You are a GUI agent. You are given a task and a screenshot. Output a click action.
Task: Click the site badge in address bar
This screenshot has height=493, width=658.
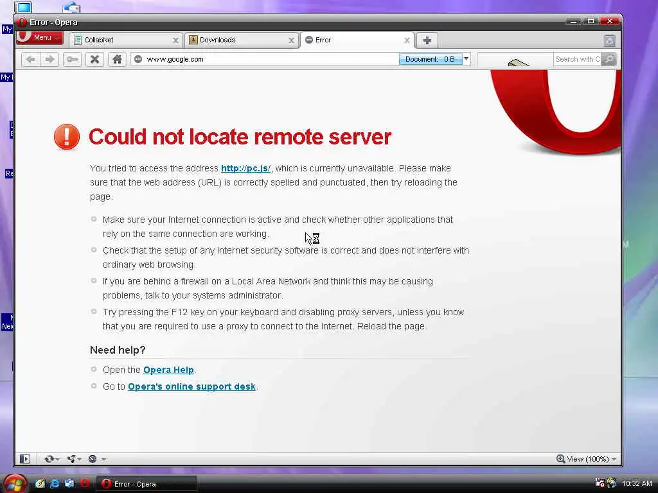138,59
